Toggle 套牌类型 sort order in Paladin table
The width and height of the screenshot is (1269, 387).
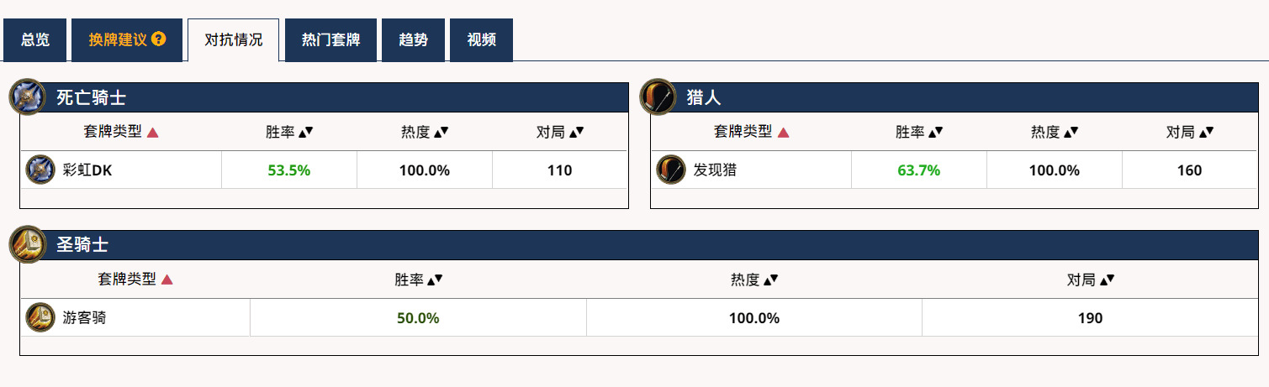coord(135,280)
